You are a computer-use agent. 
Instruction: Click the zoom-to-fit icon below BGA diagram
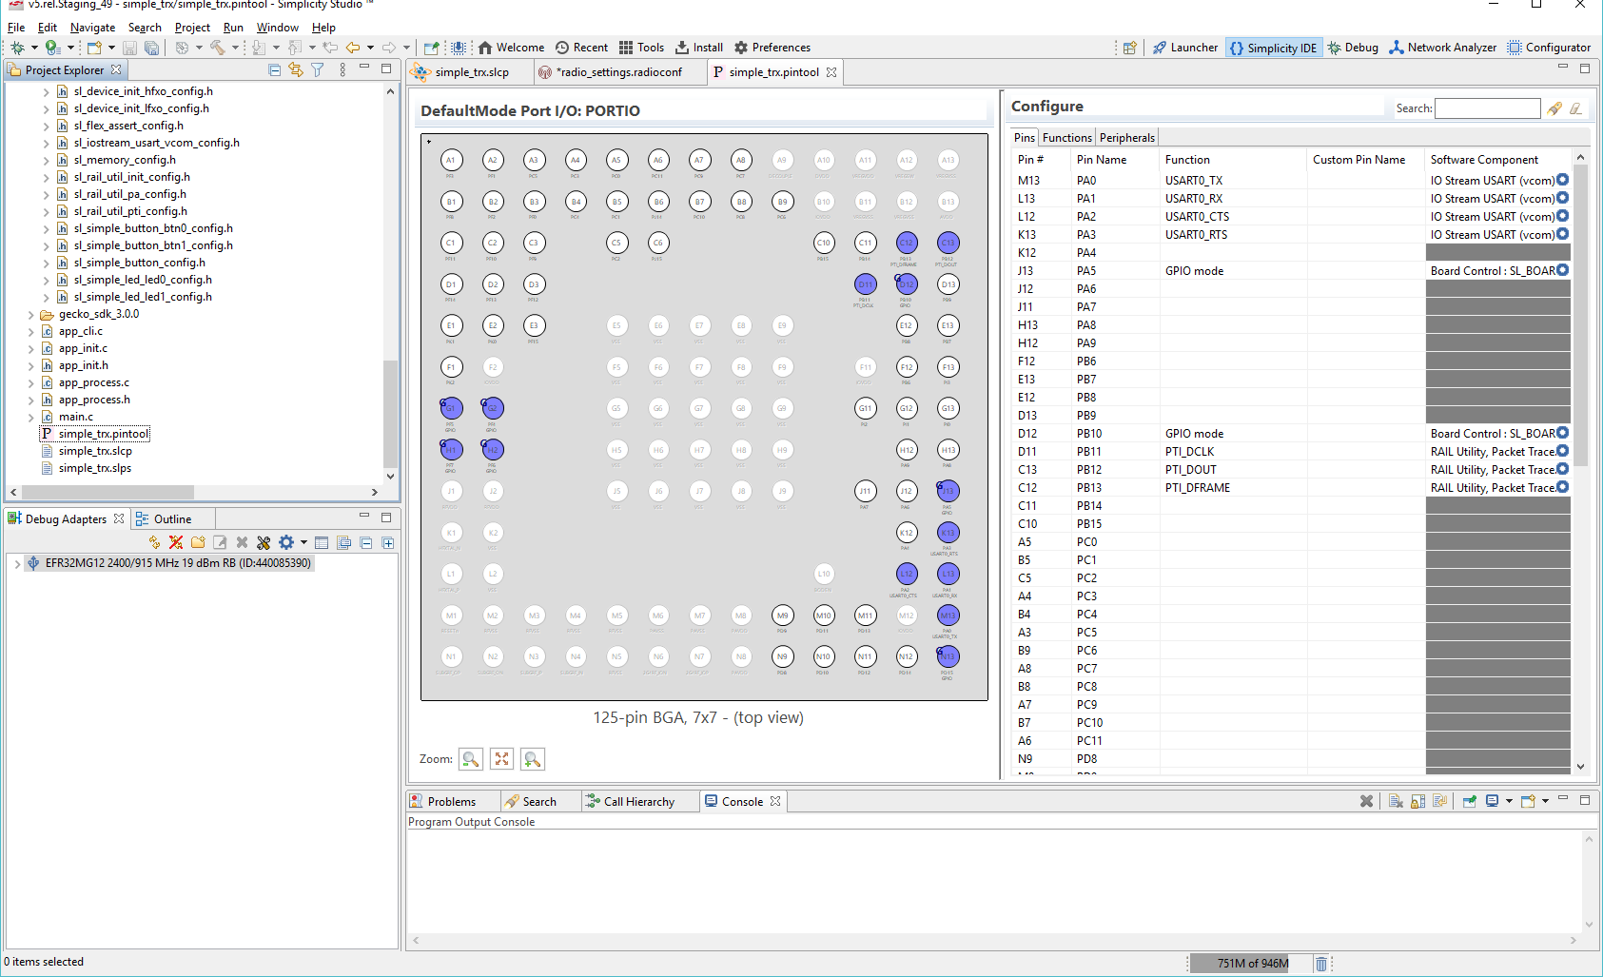click(x=501, y=759)
